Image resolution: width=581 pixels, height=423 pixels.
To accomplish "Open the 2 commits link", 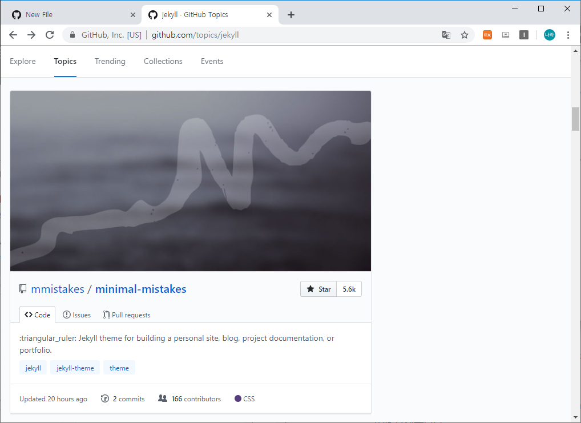I will coord(128,399).
